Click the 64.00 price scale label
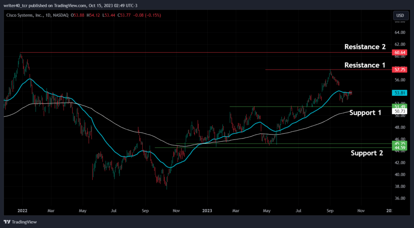Image resolution: width=414 pixels, height=228 pixels. [x=399, y=32]
